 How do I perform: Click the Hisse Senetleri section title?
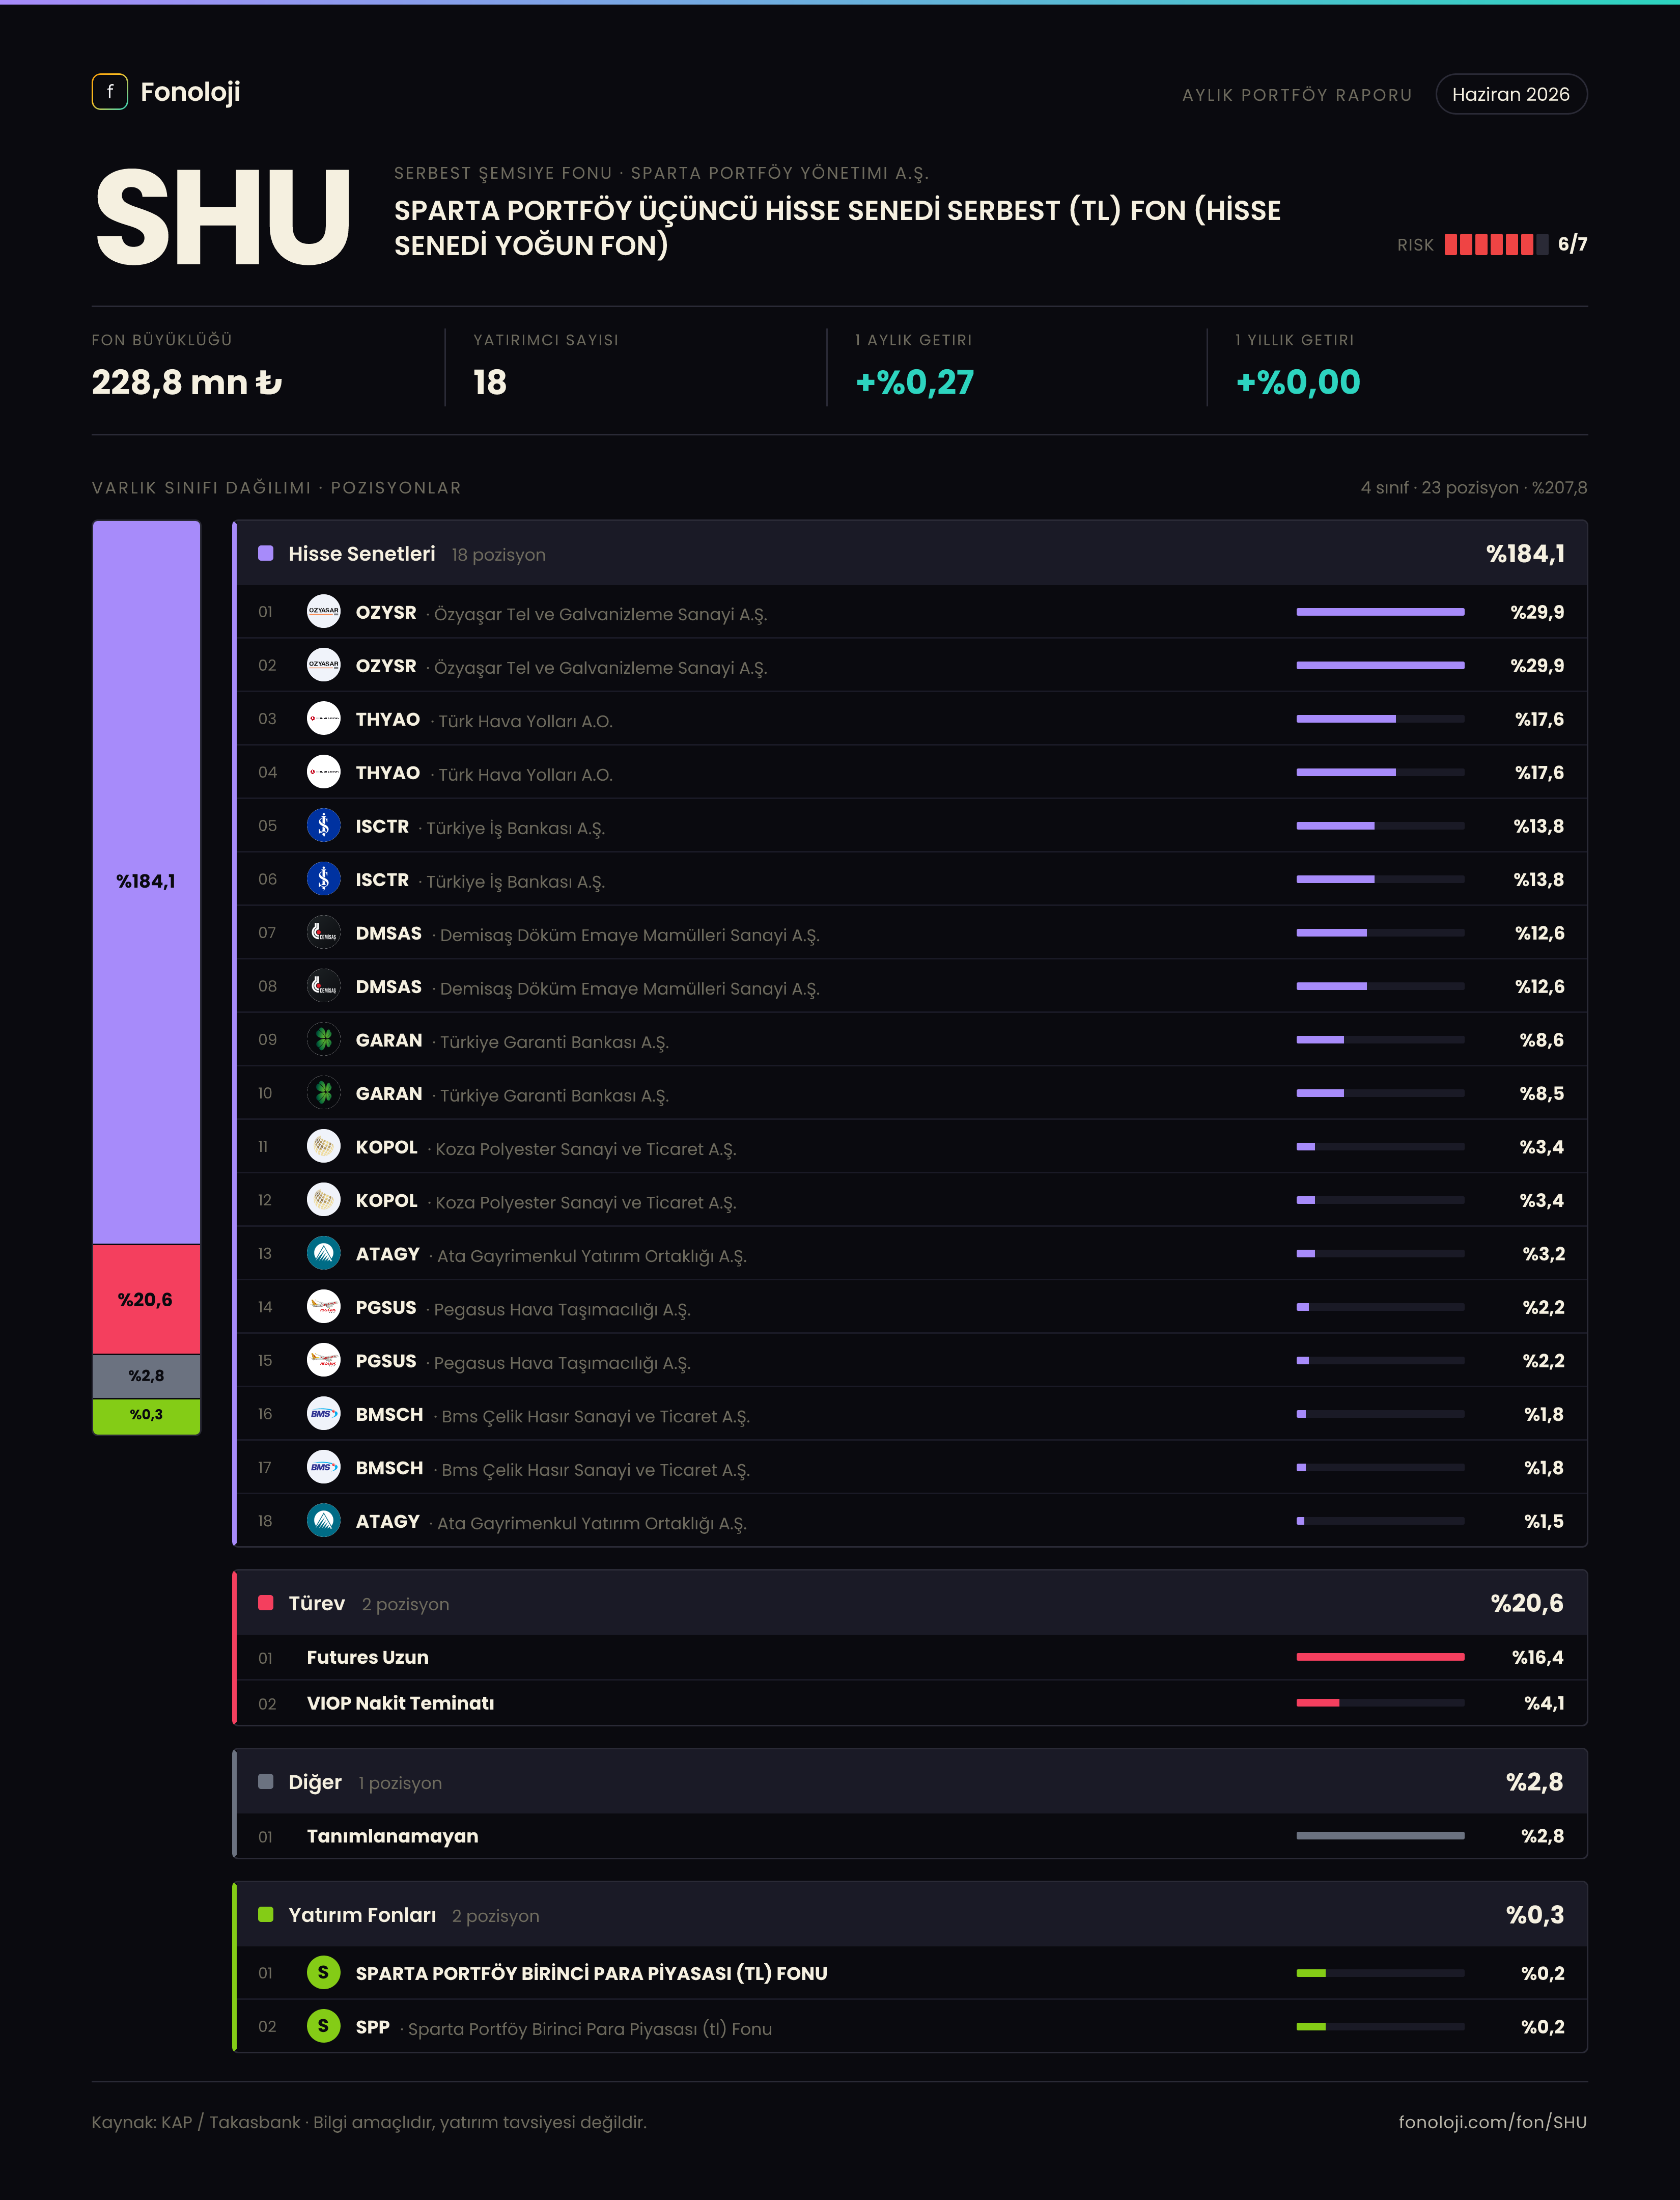362,553
